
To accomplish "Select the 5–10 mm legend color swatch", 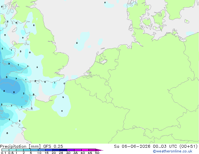I will pos(34,150).
